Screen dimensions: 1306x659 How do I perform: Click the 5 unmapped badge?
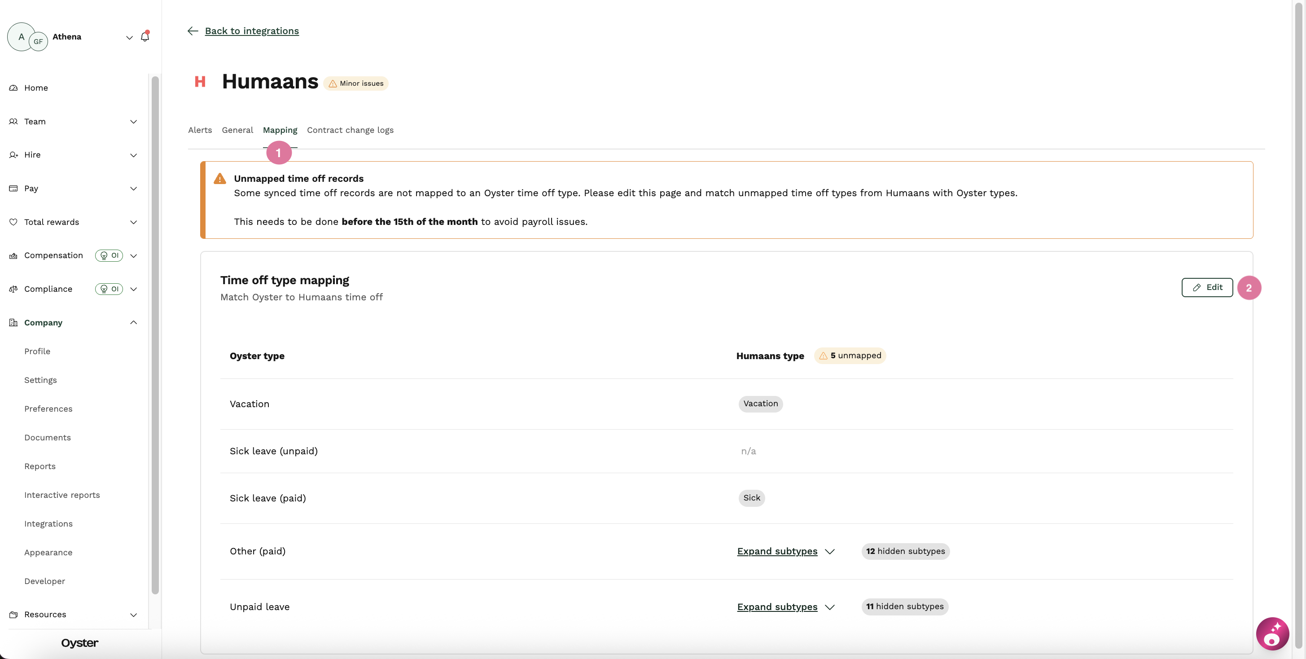pos(850,356)
